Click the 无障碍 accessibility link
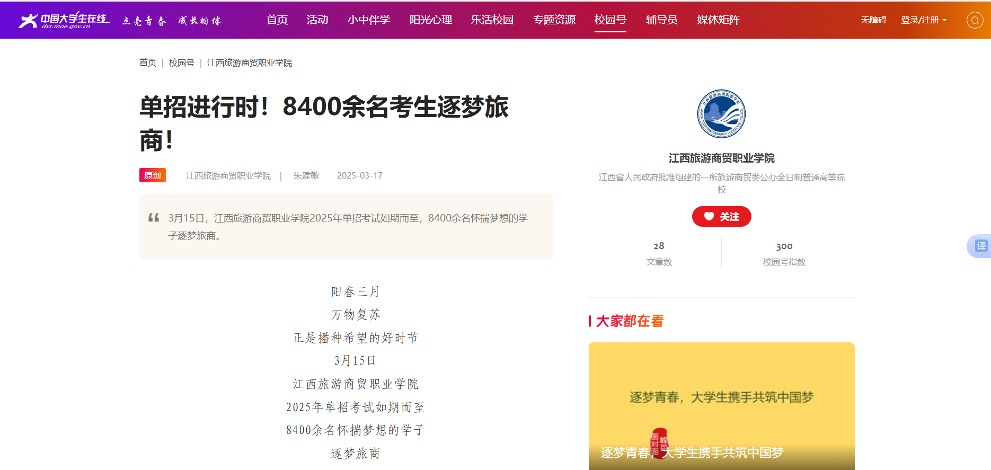The height and width of the screenshot is (470, 991). tap(873, 20)
